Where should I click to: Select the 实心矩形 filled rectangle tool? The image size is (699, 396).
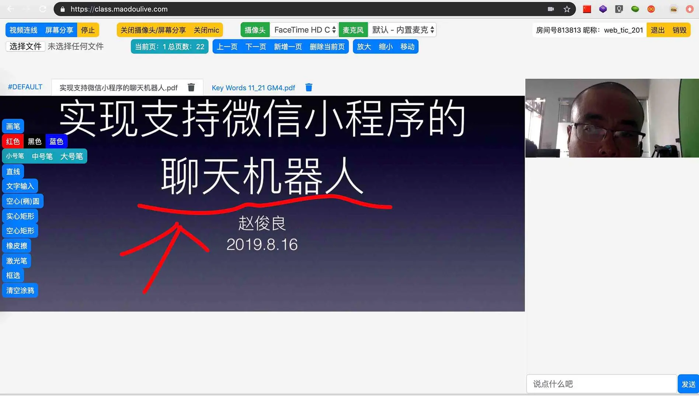click(x=20, y=216)
